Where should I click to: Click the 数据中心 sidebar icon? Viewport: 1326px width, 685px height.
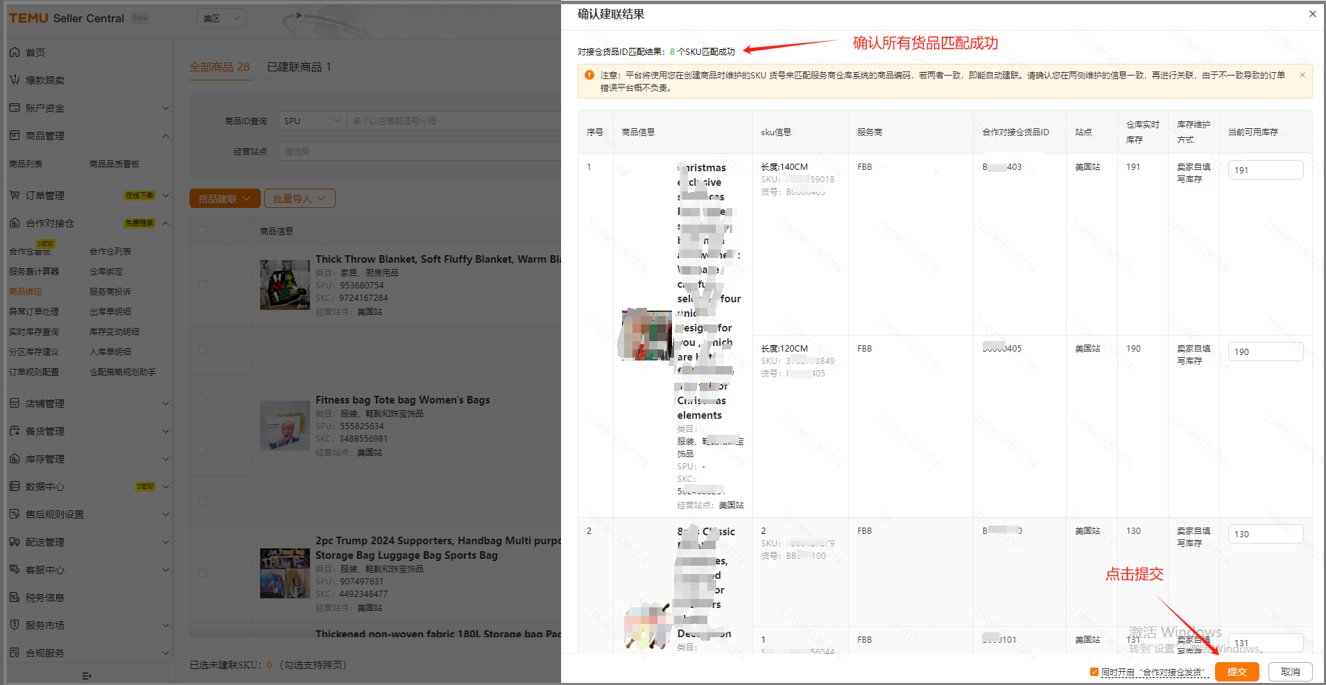point(15,487)
